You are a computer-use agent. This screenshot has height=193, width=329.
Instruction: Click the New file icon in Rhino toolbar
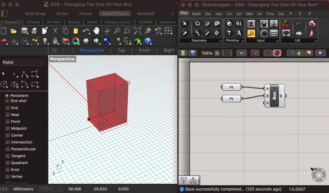4,31
